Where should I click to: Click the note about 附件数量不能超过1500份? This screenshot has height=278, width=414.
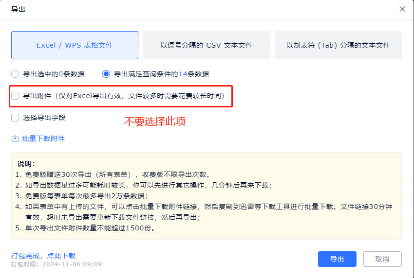click(85, 228)
